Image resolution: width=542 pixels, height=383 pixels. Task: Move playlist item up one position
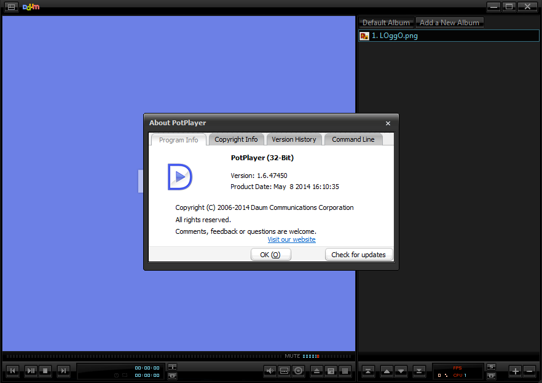coord(387,371)
